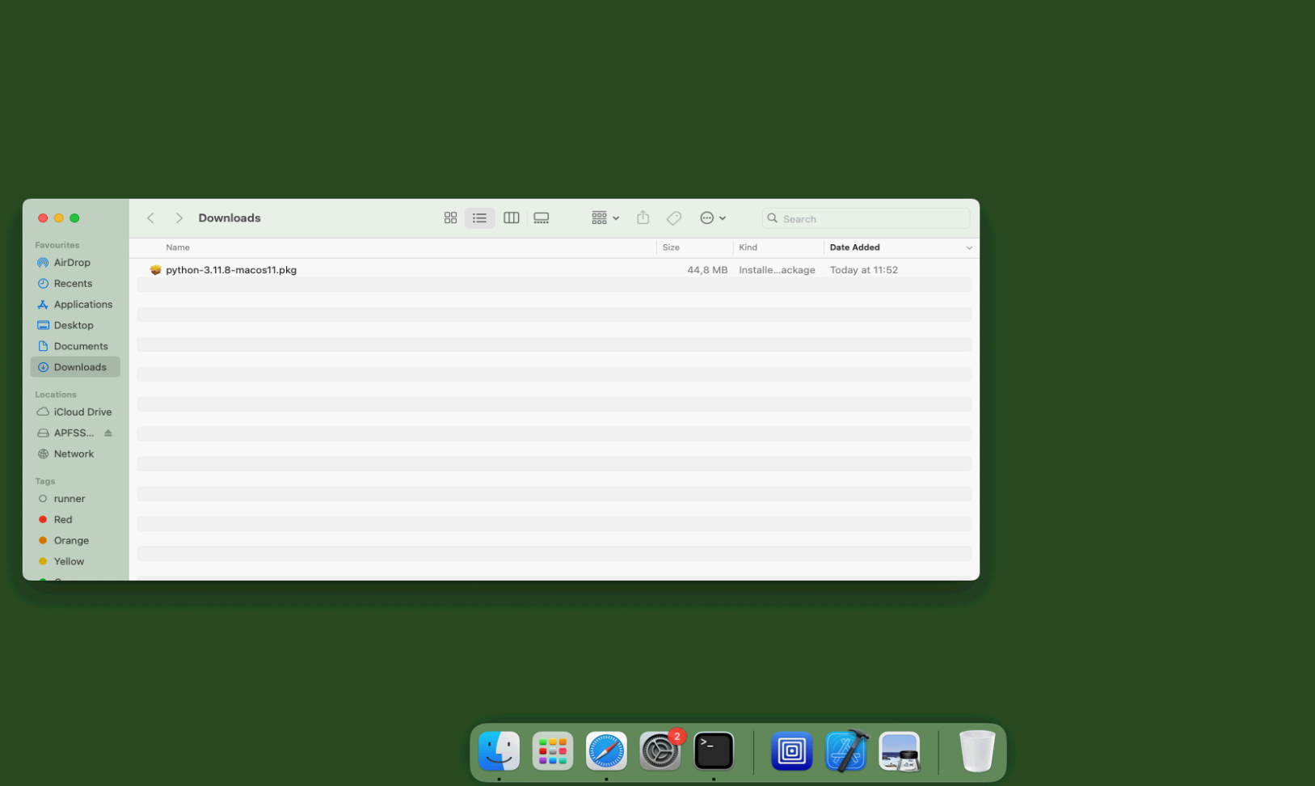Image resolution: width=1315 pixels, height=786 pixels.
Task: Eject the APFSS volume
Action: tap(108, 433)
